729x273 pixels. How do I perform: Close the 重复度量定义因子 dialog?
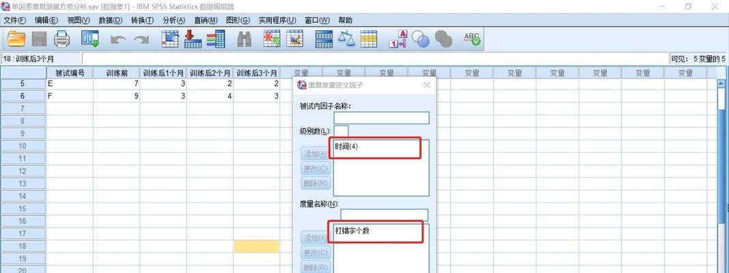point(427,85)
